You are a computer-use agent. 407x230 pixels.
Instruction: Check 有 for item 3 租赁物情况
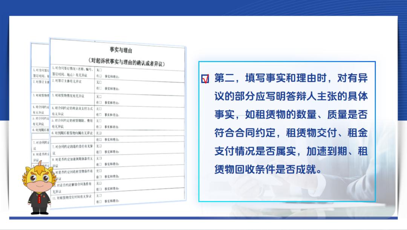tap(100, 102)
